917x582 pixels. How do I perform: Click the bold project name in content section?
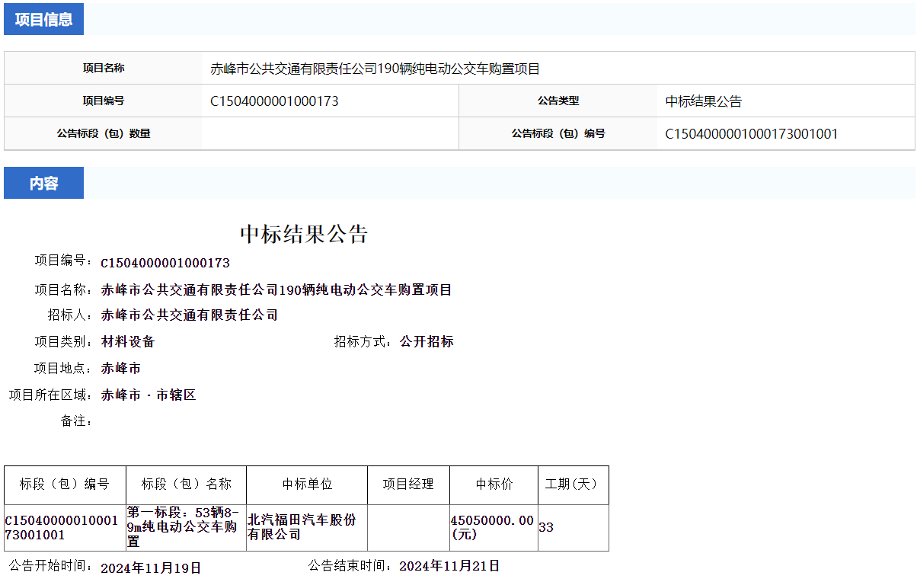[276, 289]
